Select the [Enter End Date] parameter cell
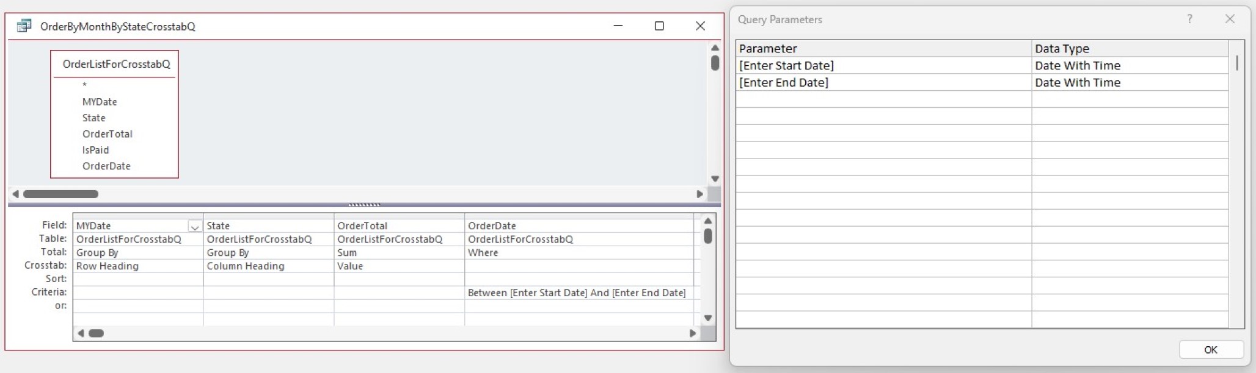The image size is (1256, 373). coord(883,83)
